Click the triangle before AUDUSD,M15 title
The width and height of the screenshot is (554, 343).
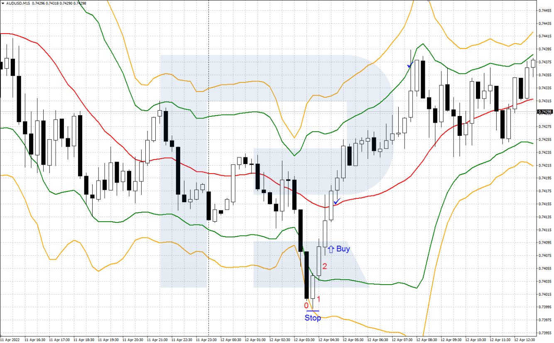[x=2, y=3]
